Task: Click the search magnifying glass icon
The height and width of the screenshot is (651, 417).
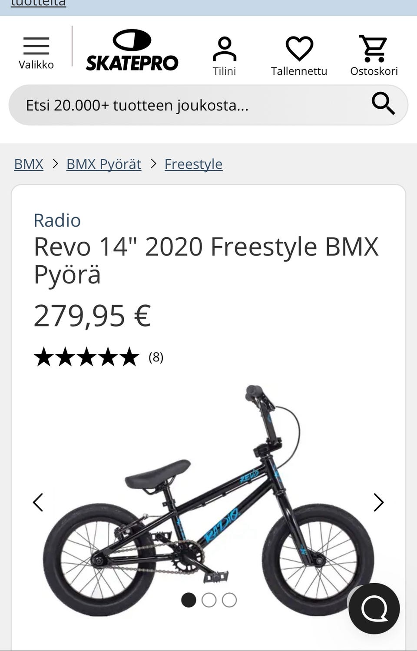Action: coord(383,103)
